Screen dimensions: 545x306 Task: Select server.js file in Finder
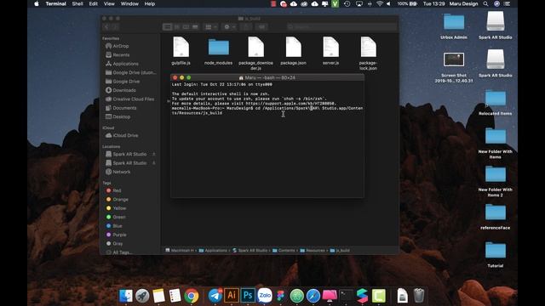pos(330,51)
